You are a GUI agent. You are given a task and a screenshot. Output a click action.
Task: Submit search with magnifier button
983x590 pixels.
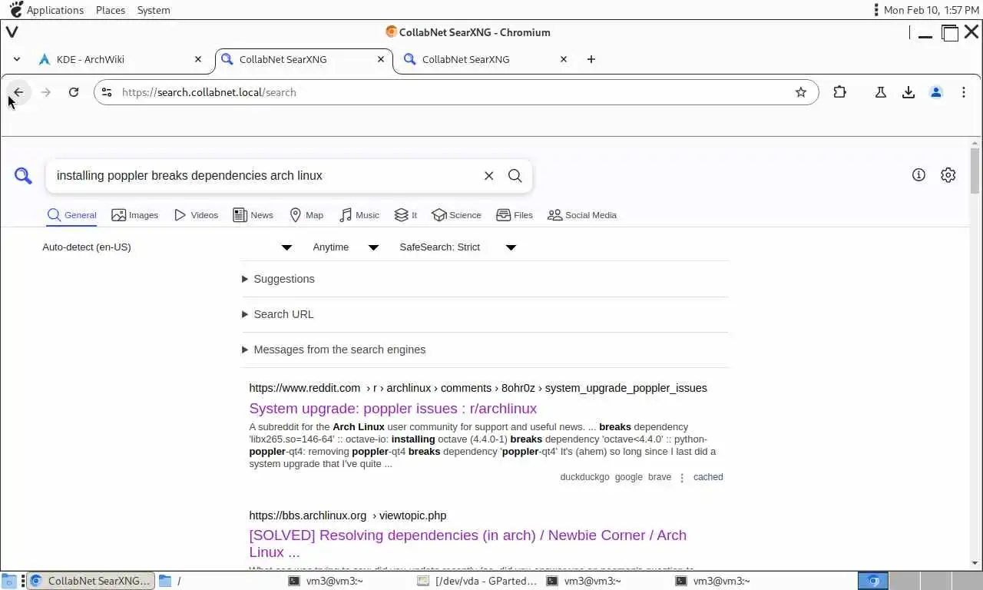click(515, 176)
